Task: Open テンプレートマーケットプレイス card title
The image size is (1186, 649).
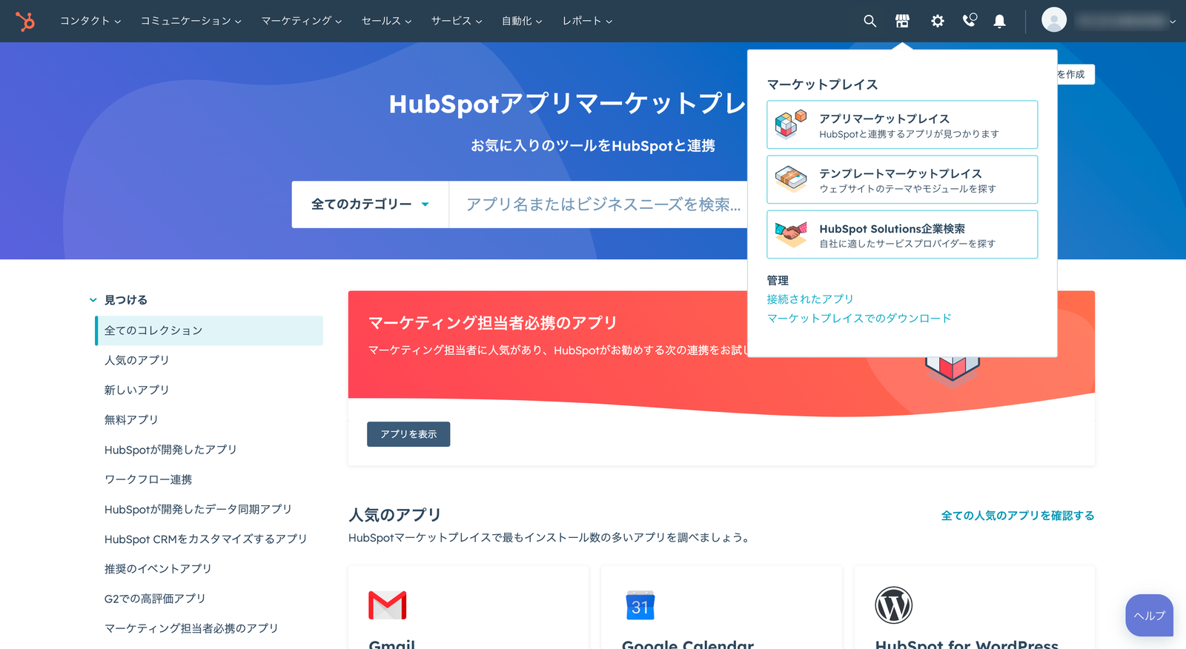Action: pyautogui.click(x=901, y=173)
